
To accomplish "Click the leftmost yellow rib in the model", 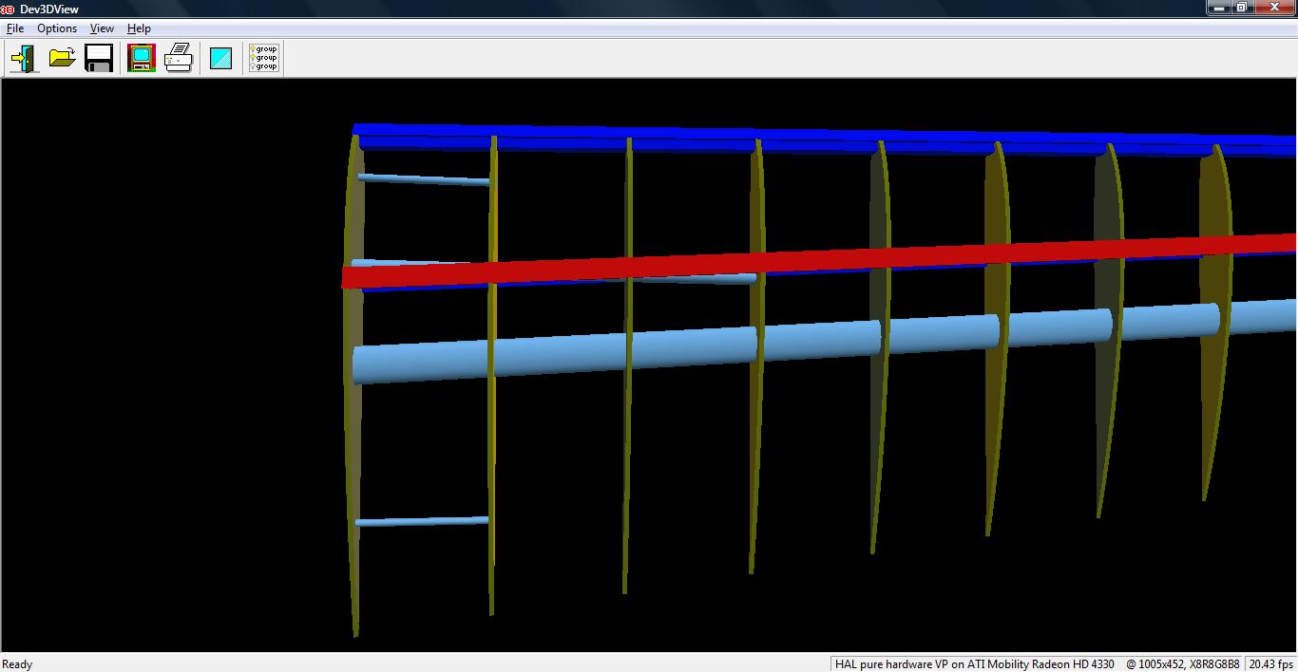I will (x=354, y=427).
